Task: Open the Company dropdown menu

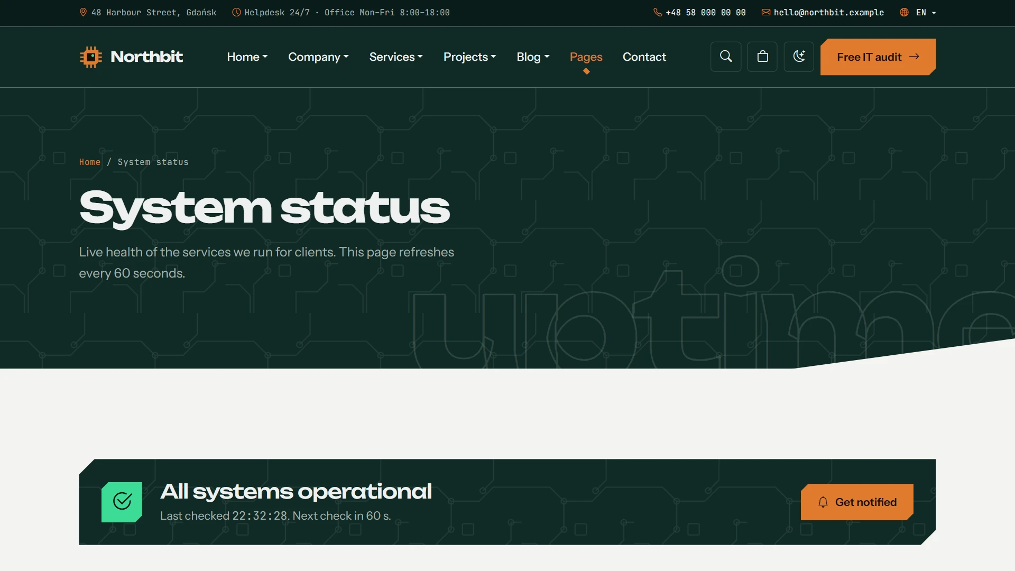Action: 318,57
